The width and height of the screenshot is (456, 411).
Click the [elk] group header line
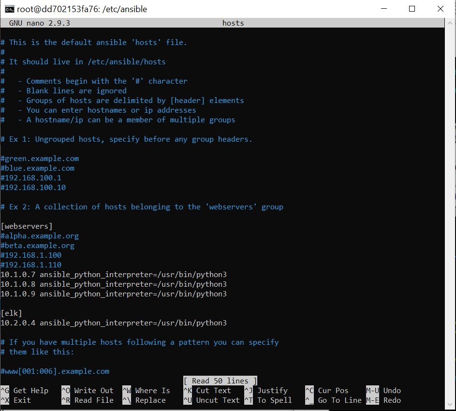11,313
